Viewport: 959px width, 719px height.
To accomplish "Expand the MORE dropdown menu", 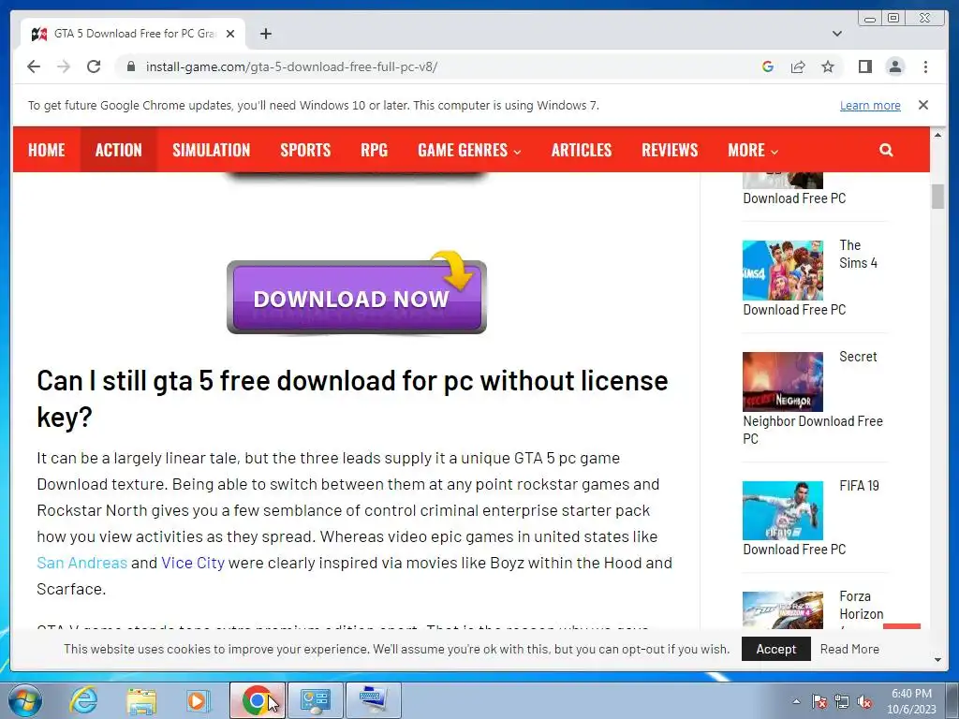I will point(753,150).
